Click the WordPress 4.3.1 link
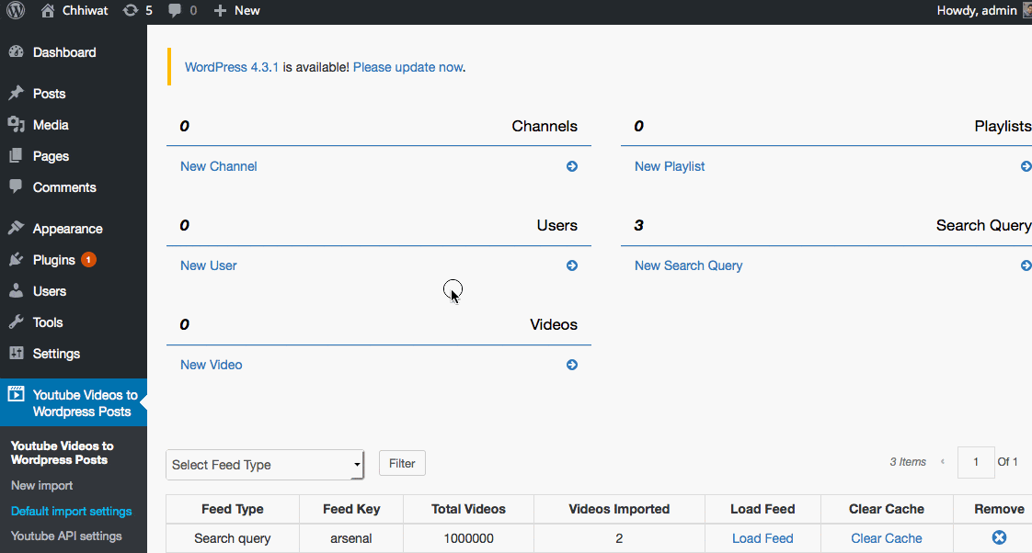 coord(232,67)
